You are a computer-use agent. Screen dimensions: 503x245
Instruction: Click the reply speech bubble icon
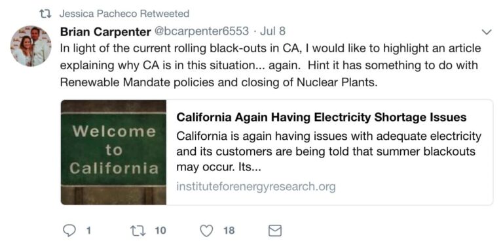tap(69, 231)
